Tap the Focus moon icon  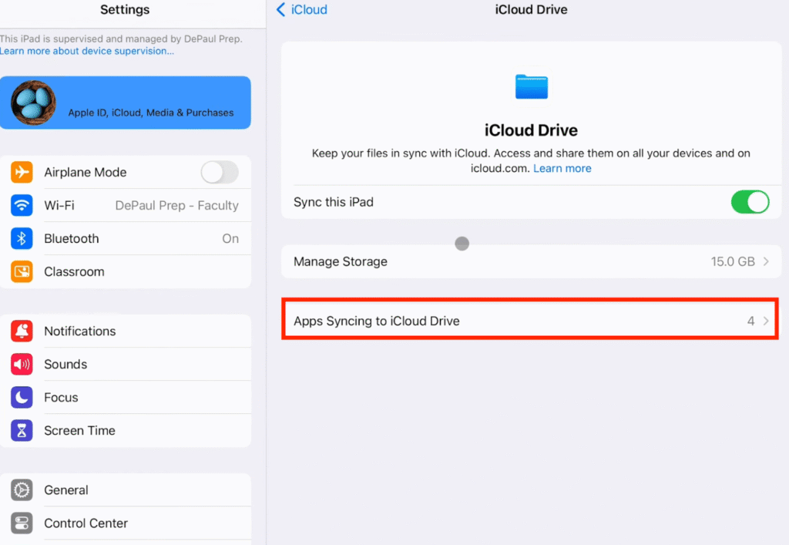tap(22, 398)
